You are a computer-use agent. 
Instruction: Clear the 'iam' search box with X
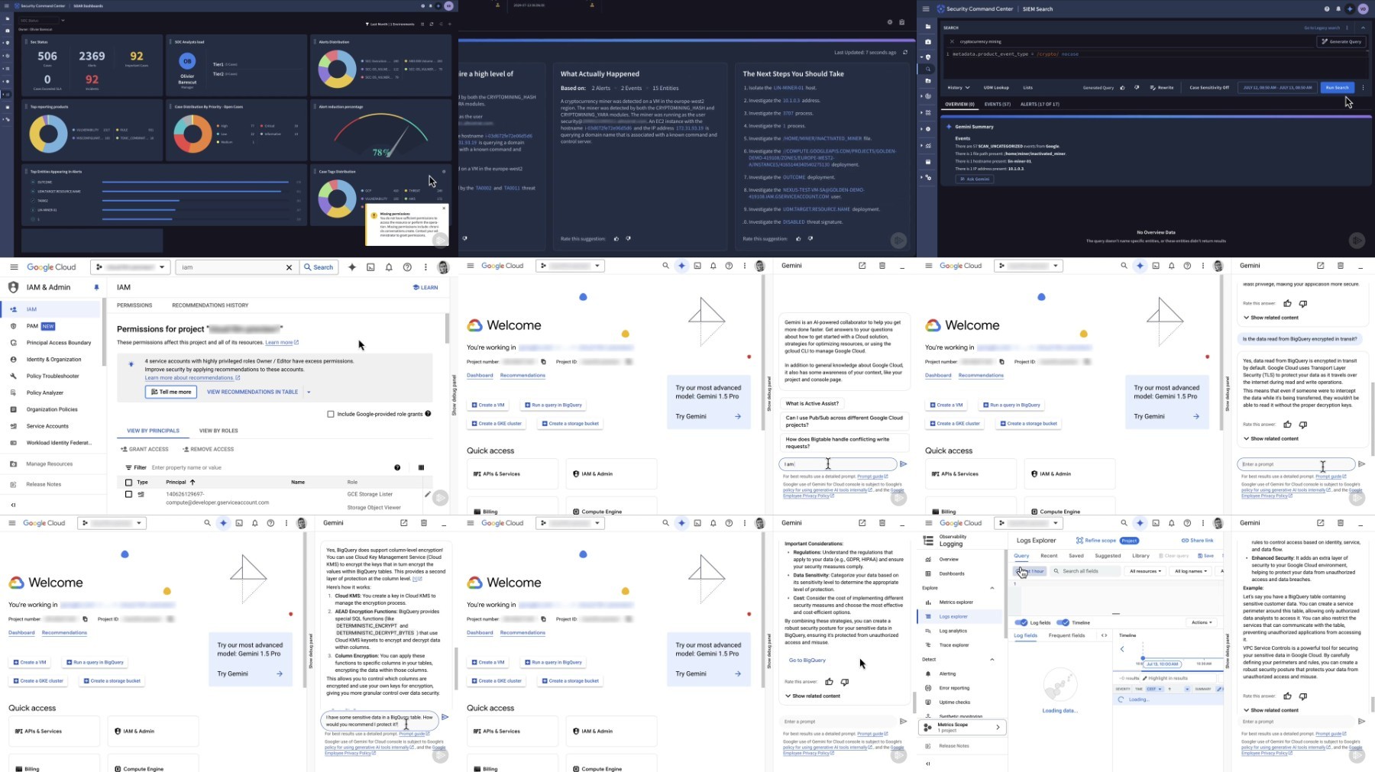tap(289, 267)
